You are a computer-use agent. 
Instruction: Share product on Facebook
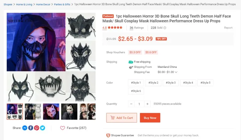(30, 128)
